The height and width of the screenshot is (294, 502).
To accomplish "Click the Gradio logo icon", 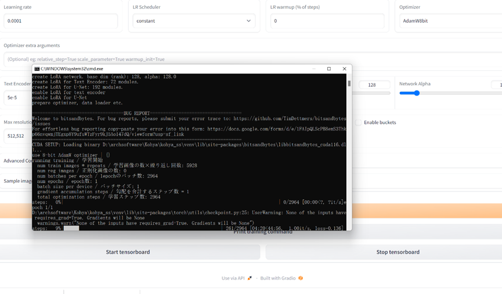I will point(301,278).
